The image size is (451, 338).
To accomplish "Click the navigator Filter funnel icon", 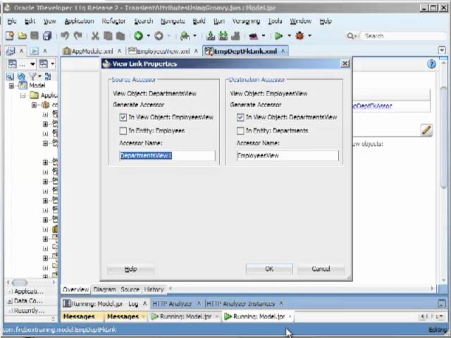I will click(32, 77).
